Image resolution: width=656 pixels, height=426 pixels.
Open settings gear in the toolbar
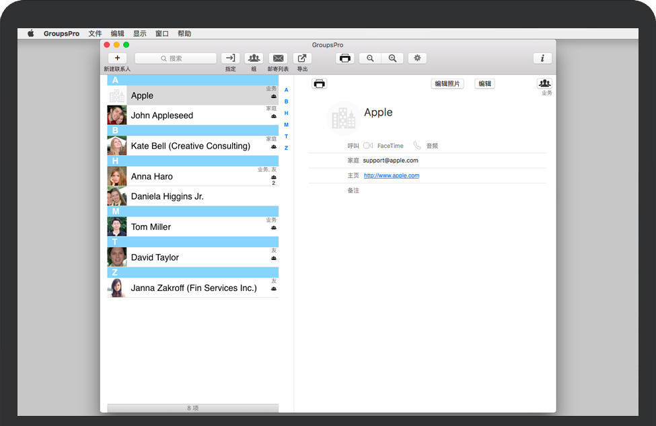tap(417, 58)
